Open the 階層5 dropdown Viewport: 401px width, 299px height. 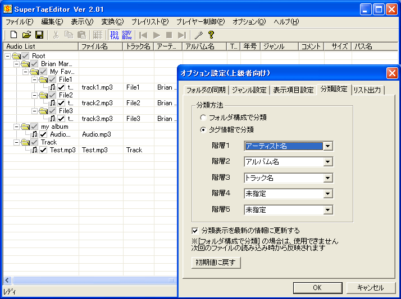point(327,210)
